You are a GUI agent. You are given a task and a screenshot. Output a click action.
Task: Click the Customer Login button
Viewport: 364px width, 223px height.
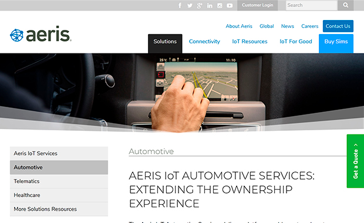(258, 5)
